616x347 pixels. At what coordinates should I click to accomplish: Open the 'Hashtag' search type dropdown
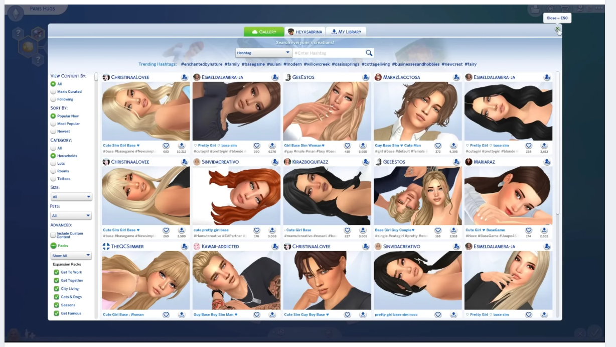coord(264,53)
